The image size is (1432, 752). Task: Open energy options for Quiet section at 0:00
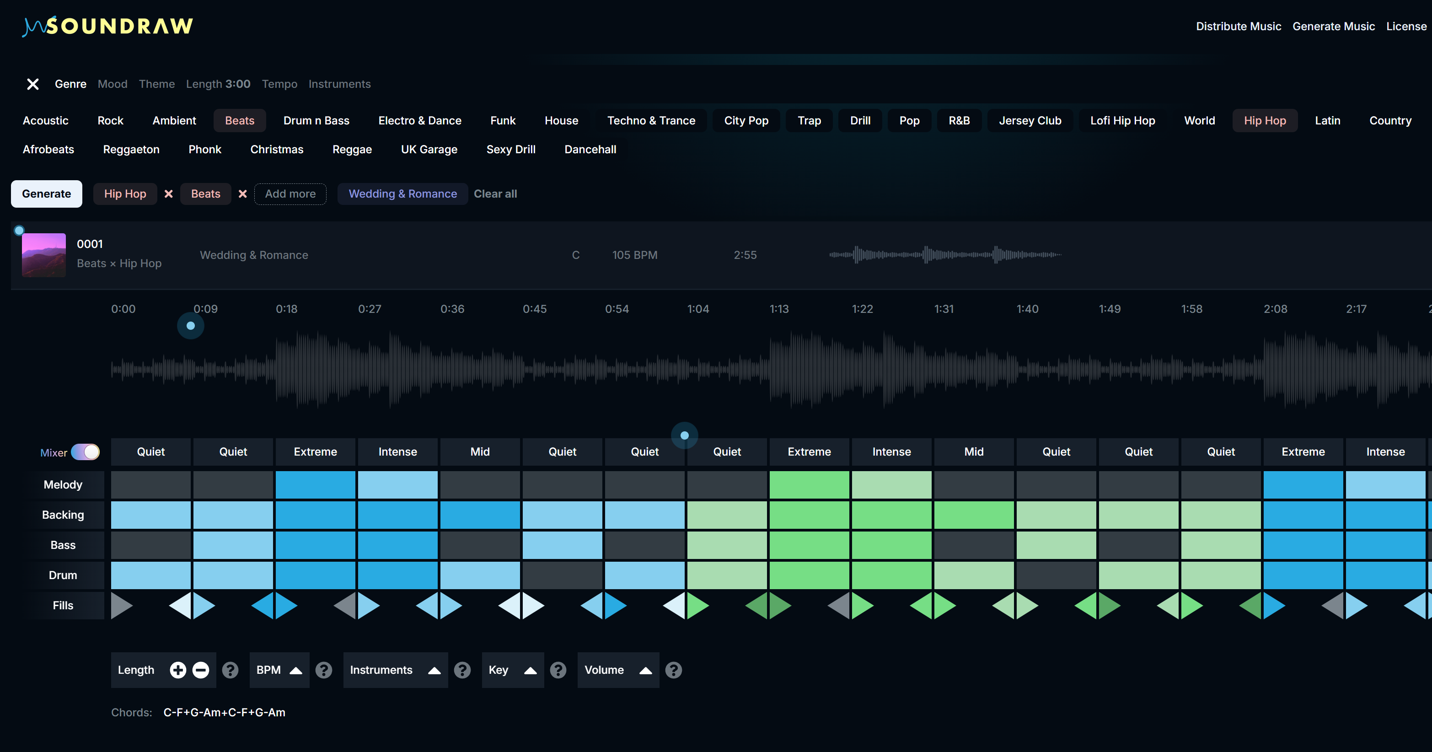(x=150, y=452)
